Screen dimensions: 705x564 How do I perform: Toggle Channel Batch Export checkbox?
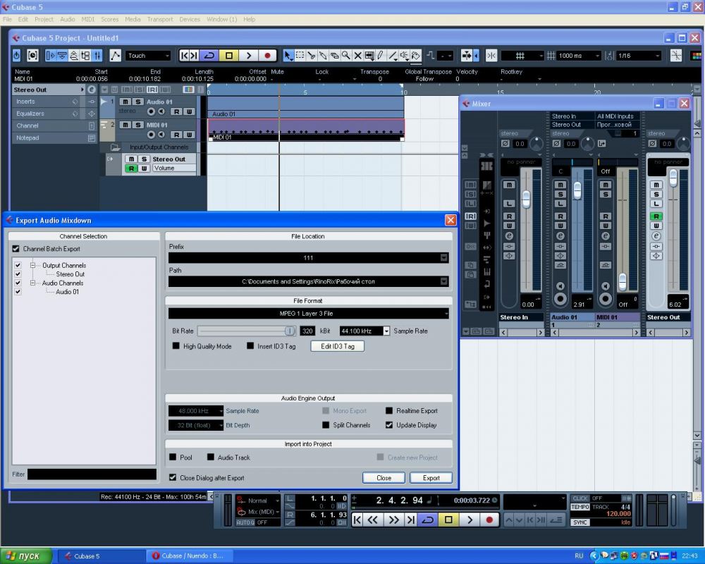[x=16, y=249]
